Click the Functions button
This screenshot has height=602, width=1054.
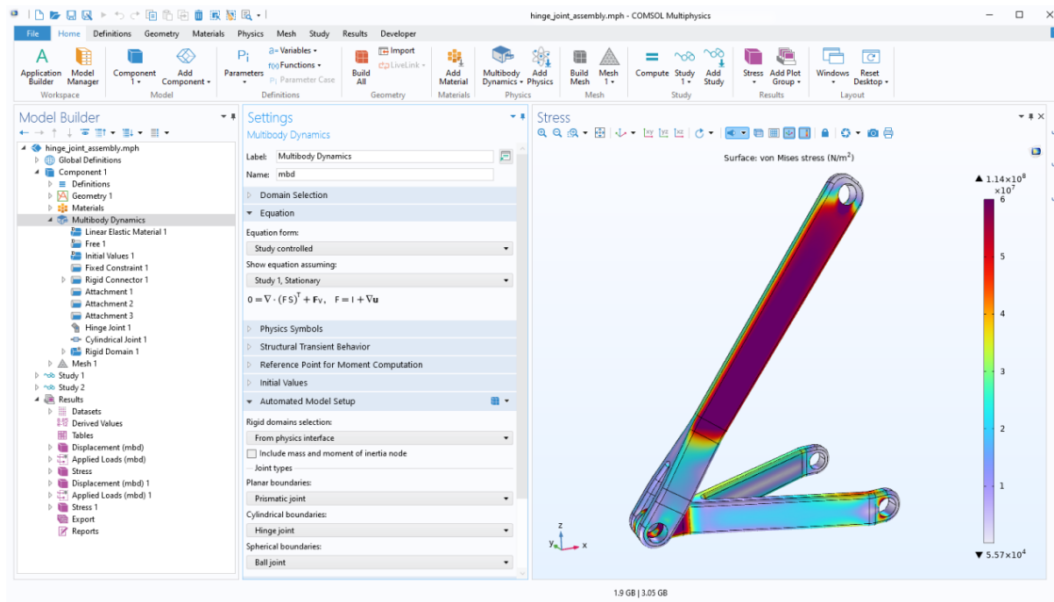(294, 65)
